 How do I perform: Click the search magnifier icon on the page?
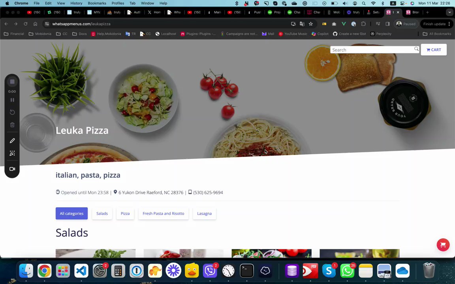(x=416, y=49)
